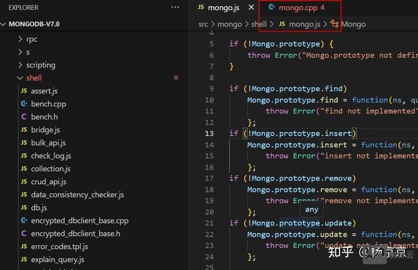Open the Explorer more actions menu
Viewport: 418px width, 270px height.
coord(175,8)
